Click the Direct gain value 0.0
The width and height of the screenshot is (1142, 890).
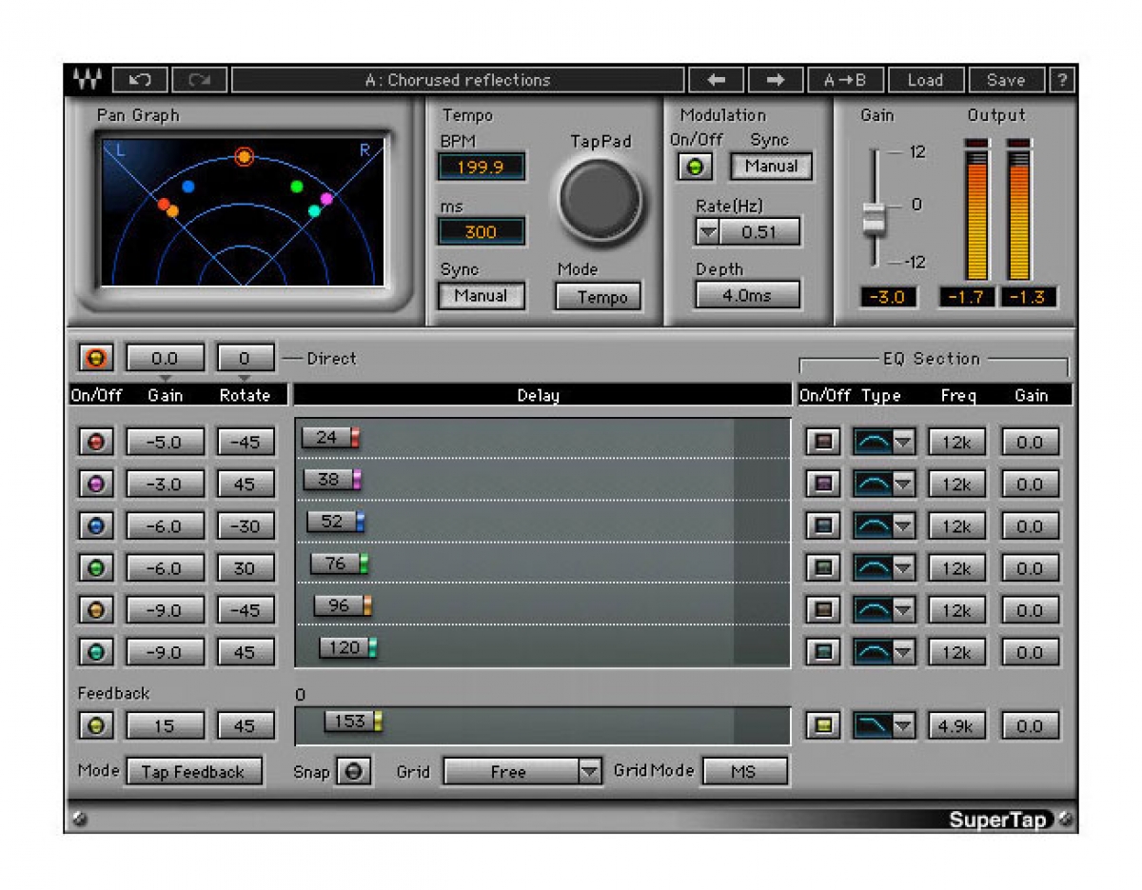(165, 358)
